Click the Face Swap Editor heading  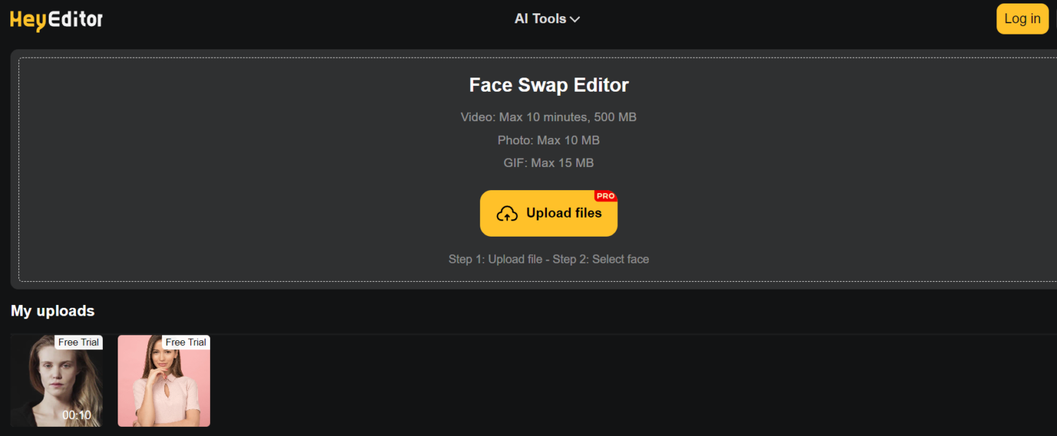coord(548,85)
